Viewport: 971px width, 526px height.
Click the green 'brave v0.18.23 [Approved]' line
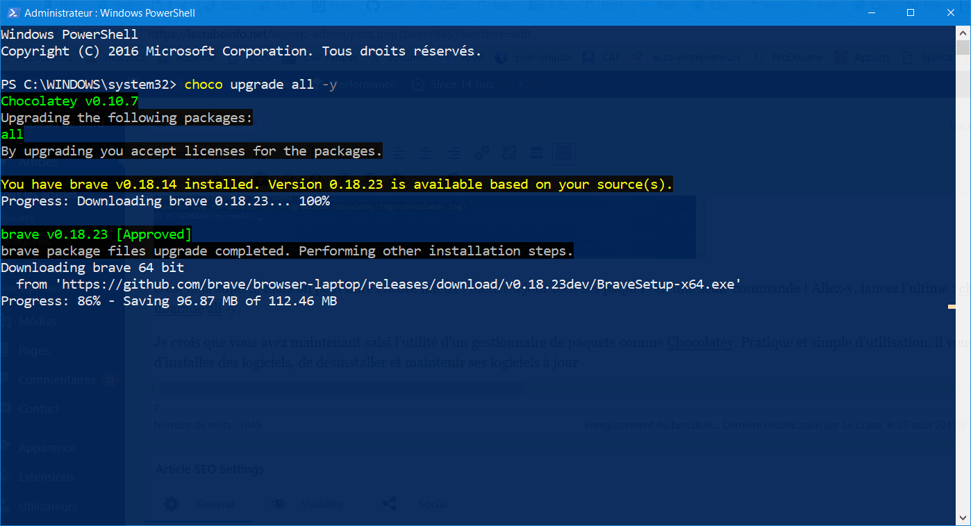pyautogui.click(x=96, y=235)
